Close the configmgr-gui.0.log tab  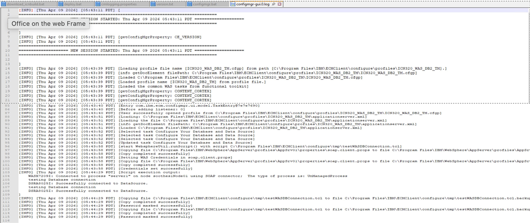tap(280, 4)
